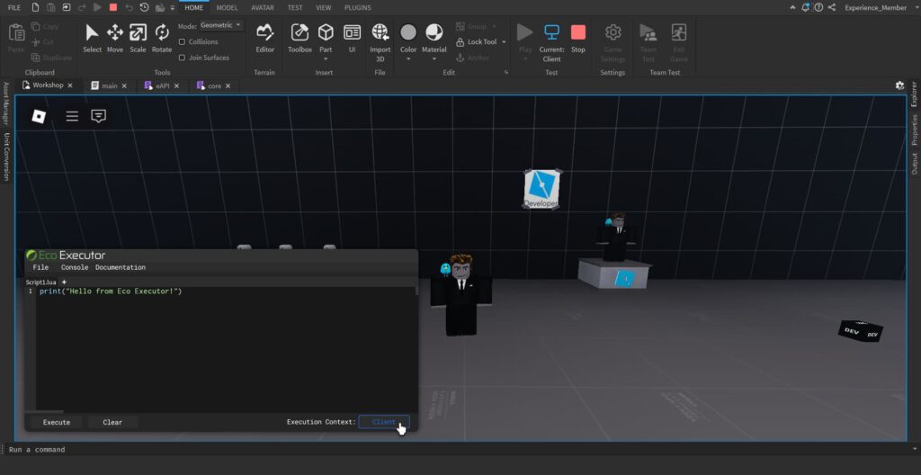Close the core script tab
Image resolution: width=921 pixels, height=475 pixels.
click(x=228, y=85)
